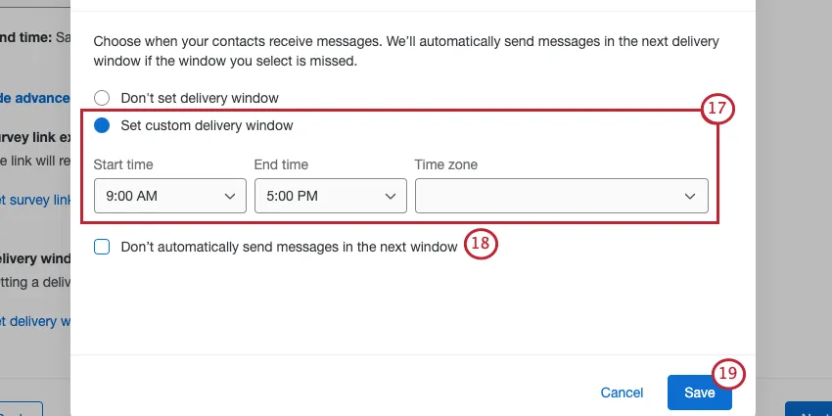Click the partially visible Next button
The height and width of the screenshot is (416, 832).
click(809, 409)
